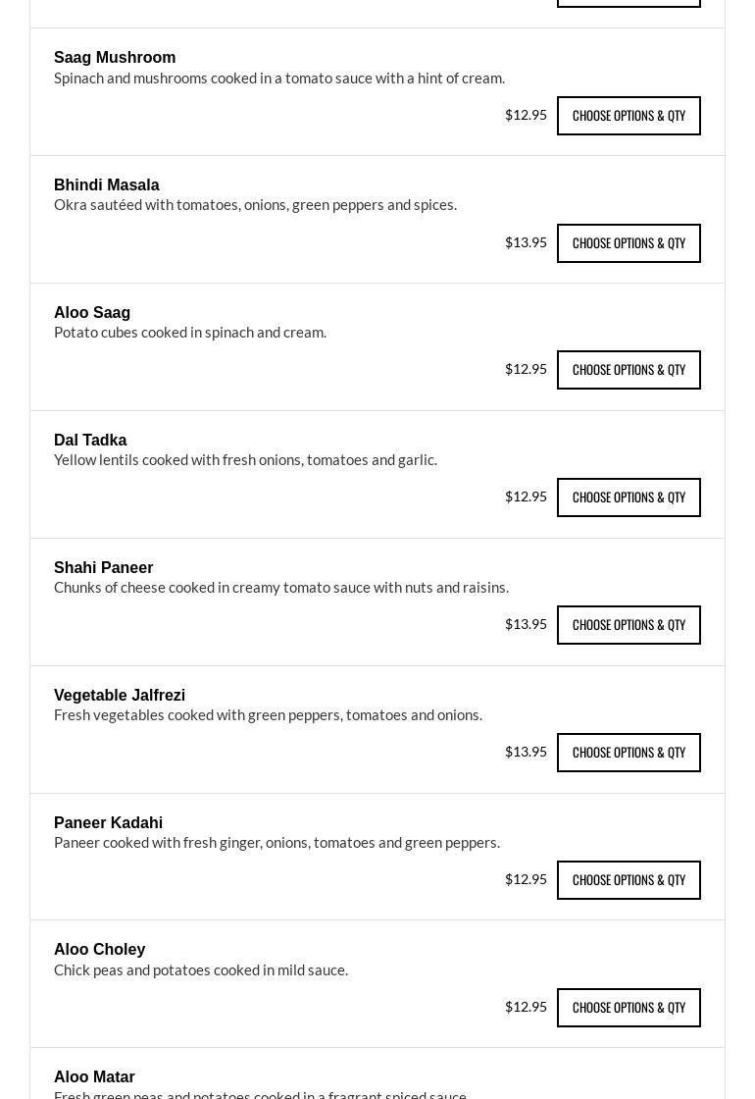Click the Vegetable Jalfrezi title
755x1099 pixels.
(x=120, y=696)
